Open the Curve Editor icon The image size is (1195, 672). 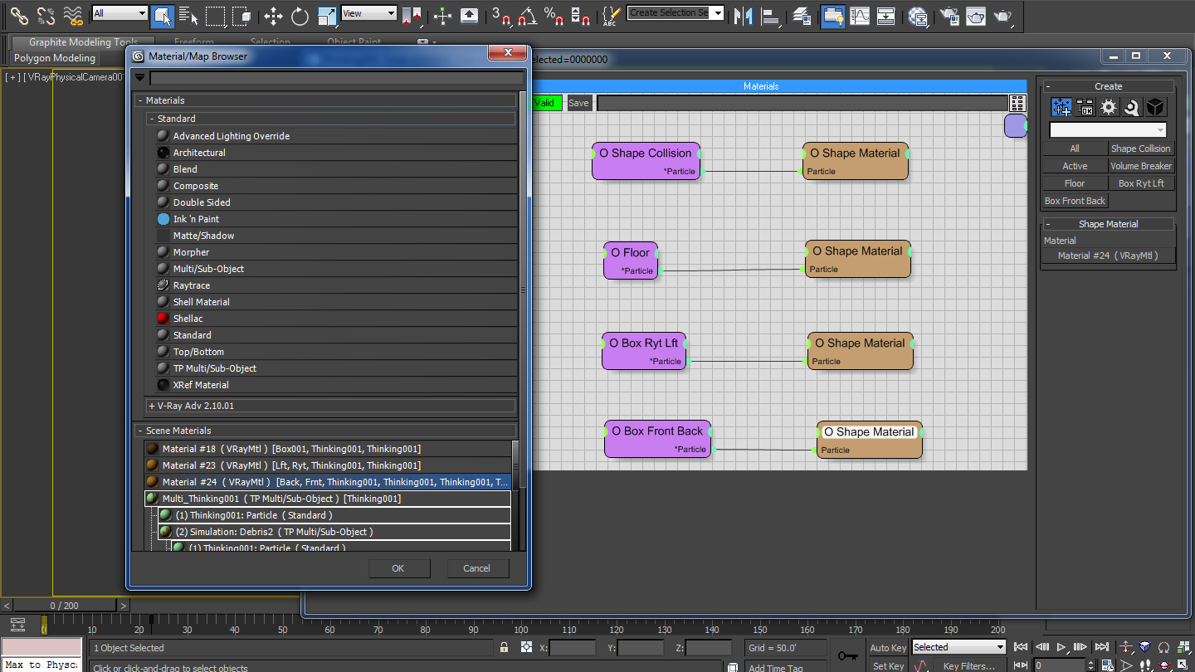click(860, 15)
